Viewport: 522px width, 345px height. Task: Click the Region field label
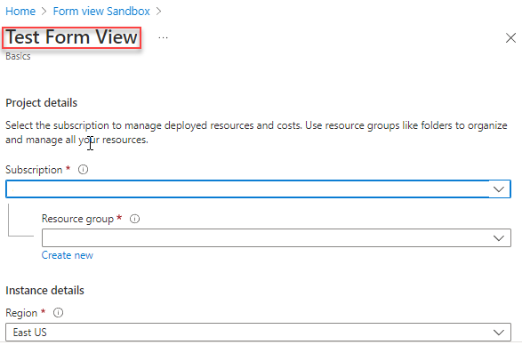(x=21, y=313)
